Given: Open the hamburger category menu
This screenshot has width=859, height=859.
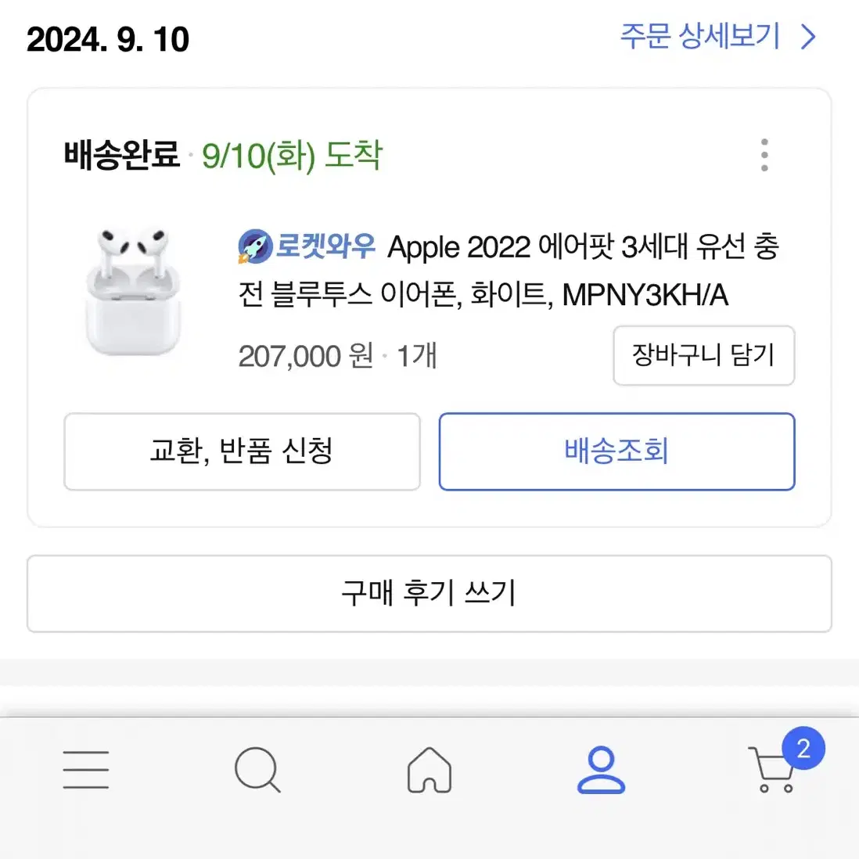Looking at the screenshot, I should (x=85, y=770).
